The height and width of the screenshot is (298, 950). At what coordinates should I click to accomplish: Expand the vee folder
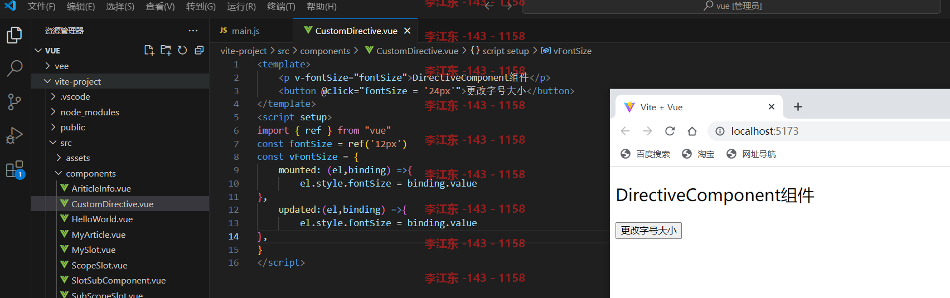tap(120, 66)
